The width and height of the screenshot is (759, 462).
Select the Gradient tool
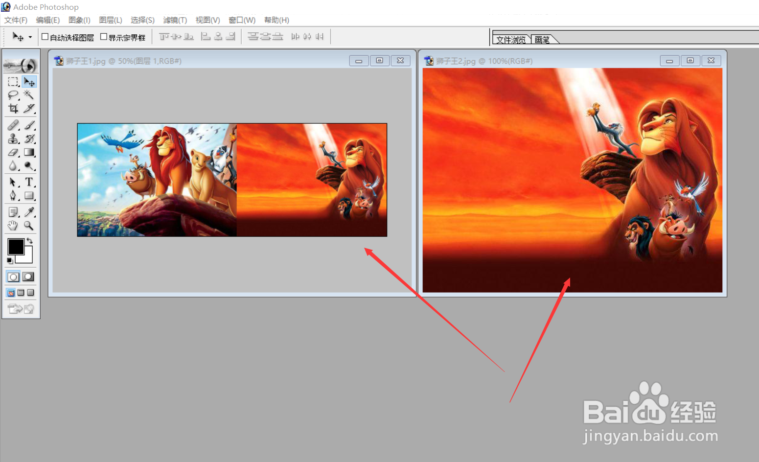coord(29,153)
